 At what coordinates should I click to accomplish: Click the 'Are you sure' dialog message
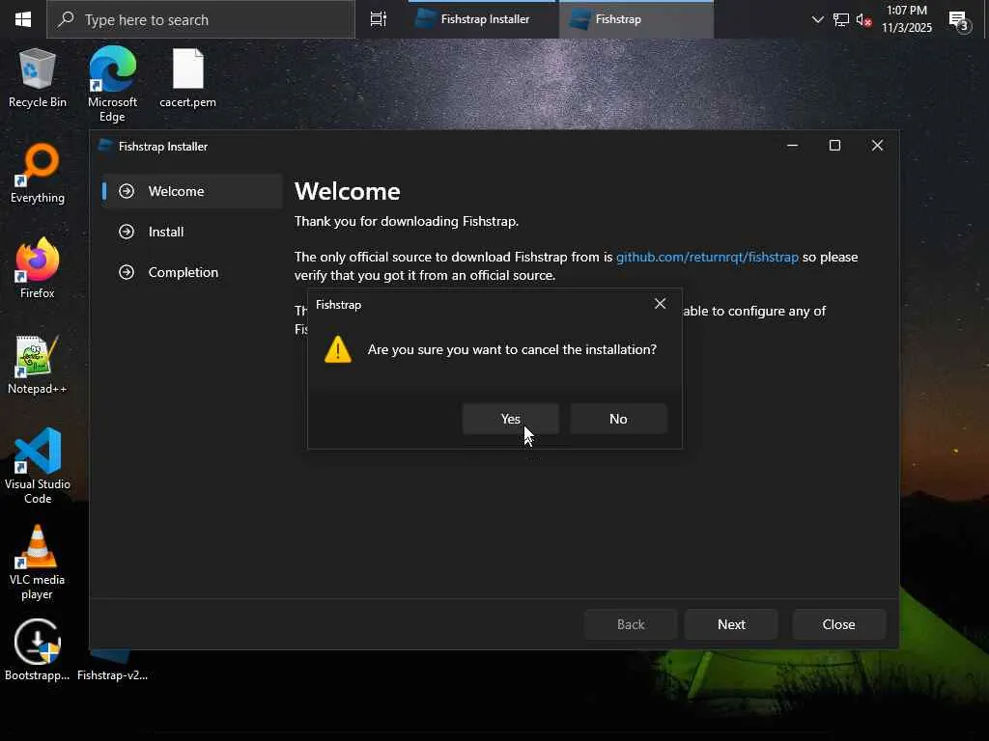(x=512, y=349)
